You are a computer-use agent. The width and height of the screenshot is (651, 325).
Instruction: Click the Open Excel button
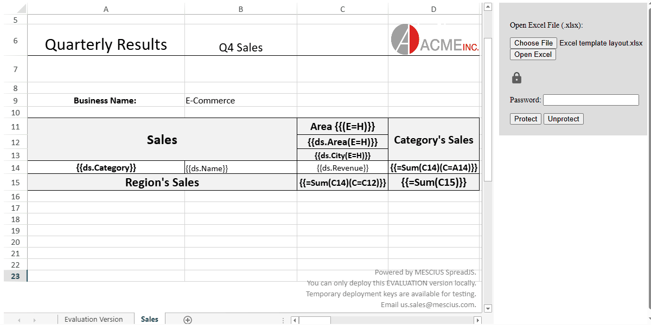point(533,54)
